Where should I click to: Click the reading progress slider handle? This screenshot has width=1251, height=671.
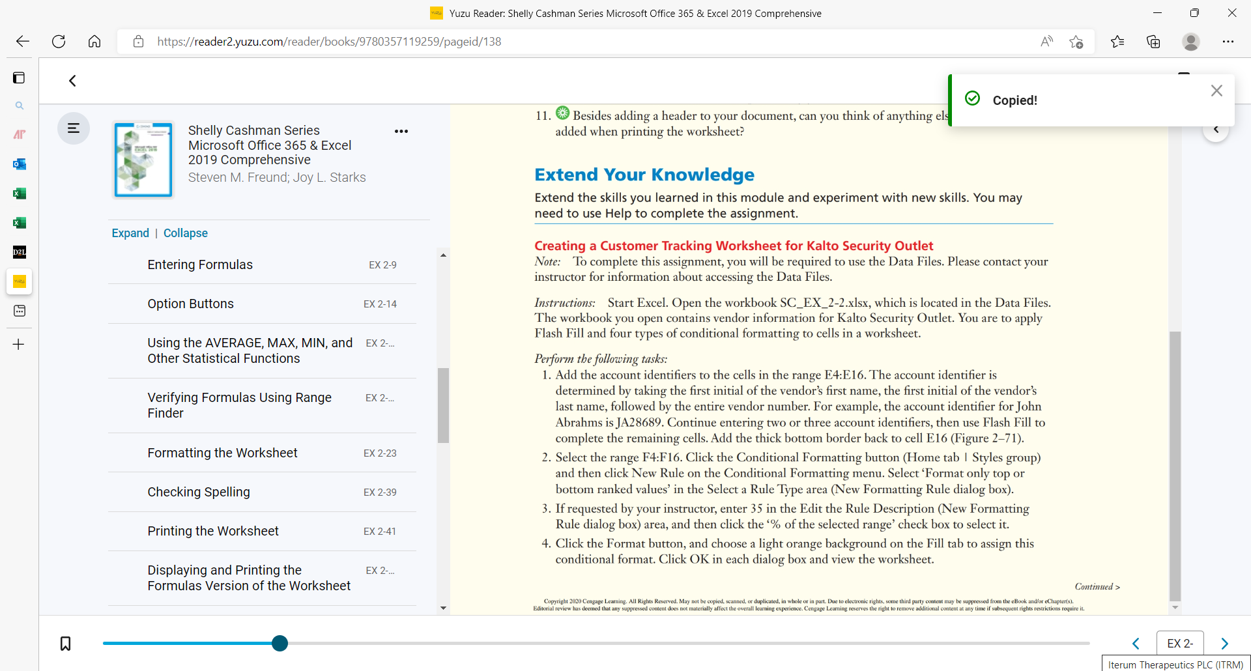pyautogui.click(x=280, y=644)
